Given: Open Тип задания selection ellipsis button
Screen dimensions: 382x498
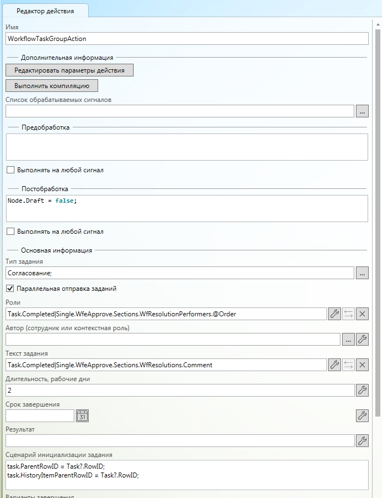Looking at the screenshot, I should pyautogui.click(x=362, y=273).
